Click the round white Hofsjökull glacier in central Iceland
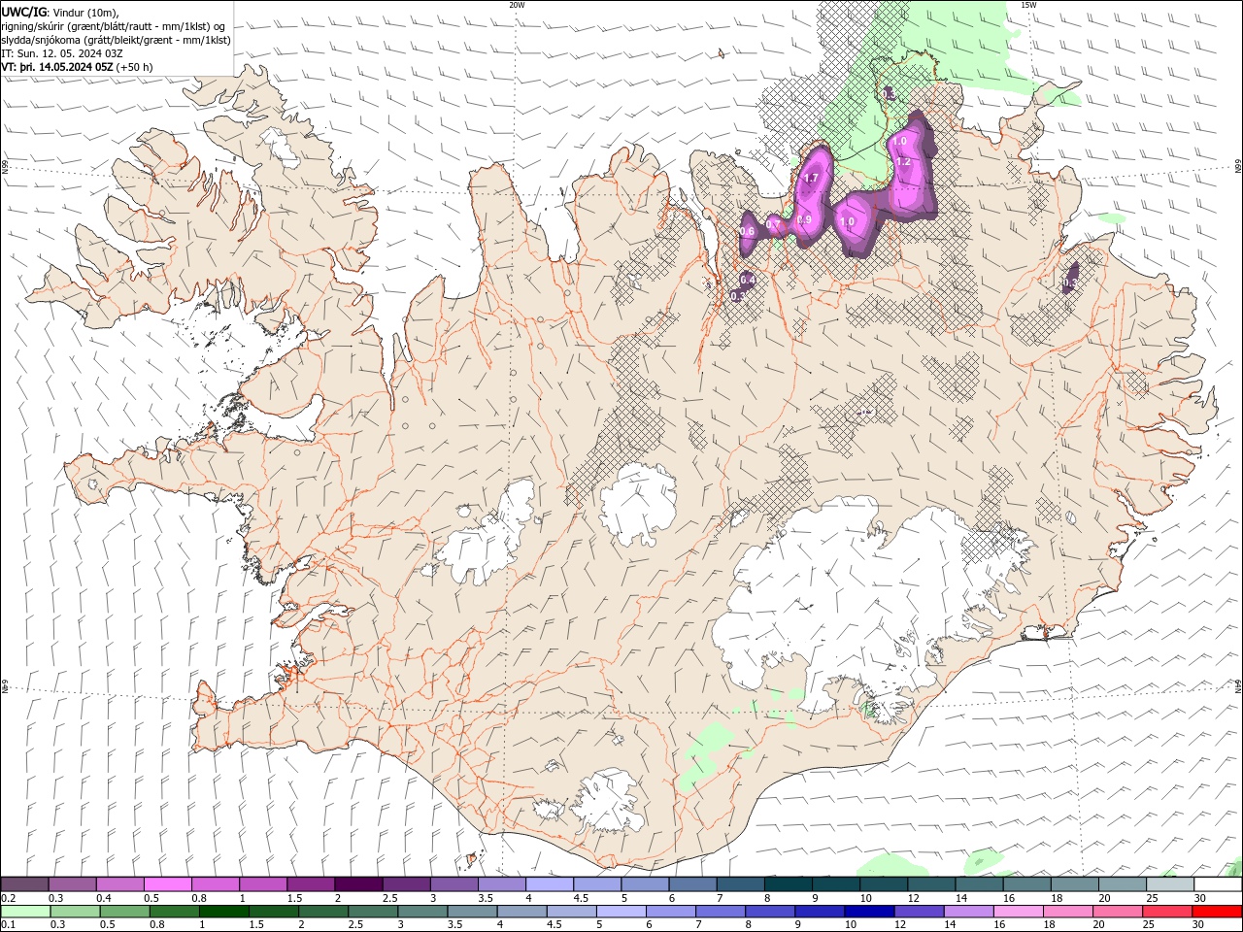Image resolution: width=1243 pixels, height=932 pixels. tap(638, 502)
